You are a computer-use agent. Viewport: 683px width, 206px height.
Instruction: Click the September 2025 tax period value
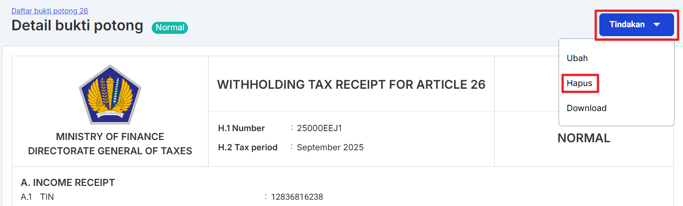330,147
